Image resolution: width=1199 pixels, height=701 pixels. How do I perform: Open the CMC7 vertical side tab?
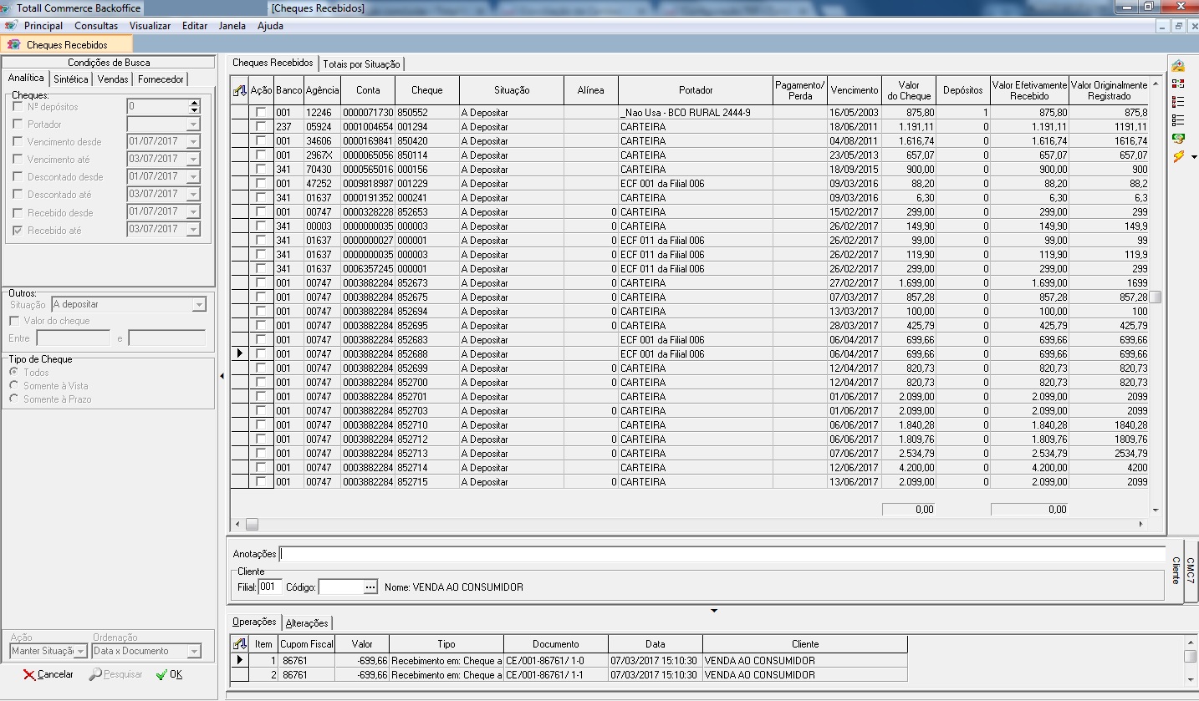pyautogui.click(x=1191, y=571)
